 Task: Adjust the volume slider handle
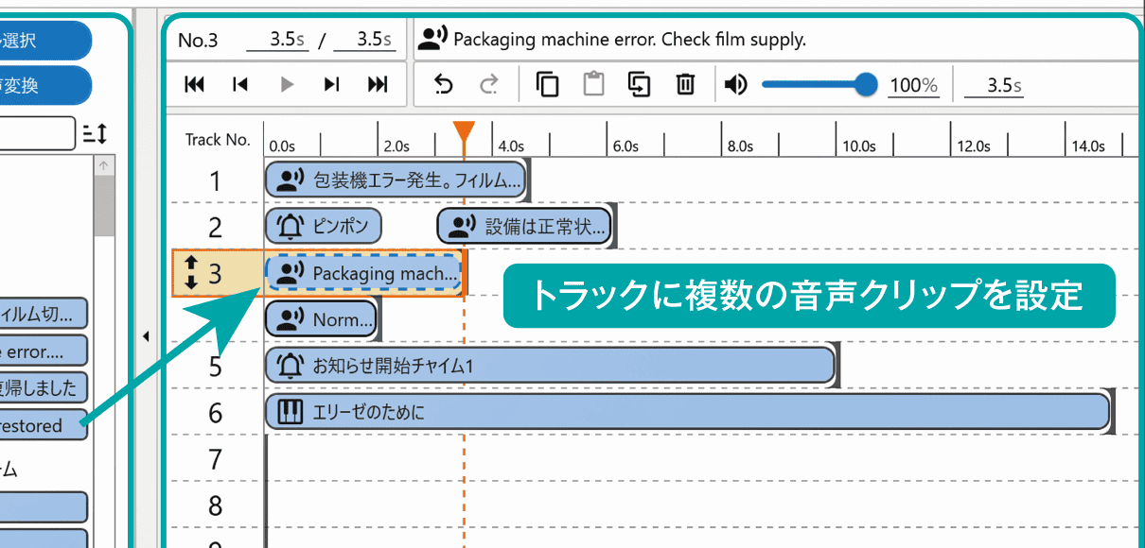pyautogui.click(x=866, y=85)
